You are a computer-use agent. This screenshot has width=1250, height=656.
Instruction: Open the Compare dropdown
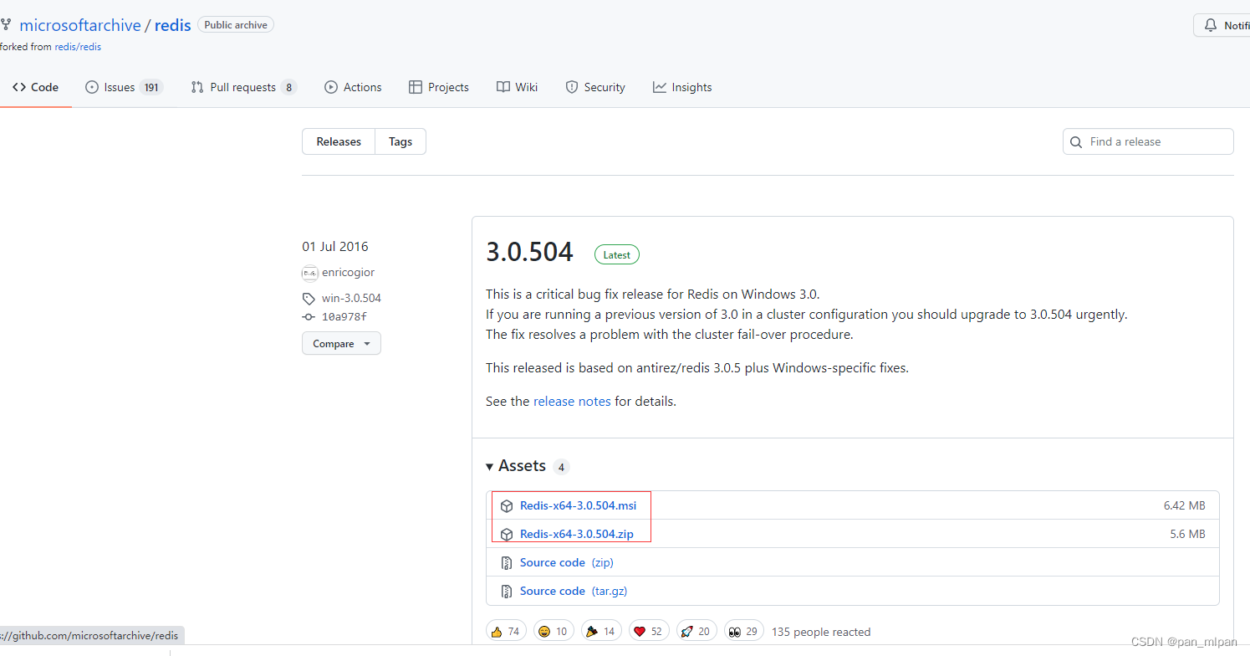(x=341, y=344)
